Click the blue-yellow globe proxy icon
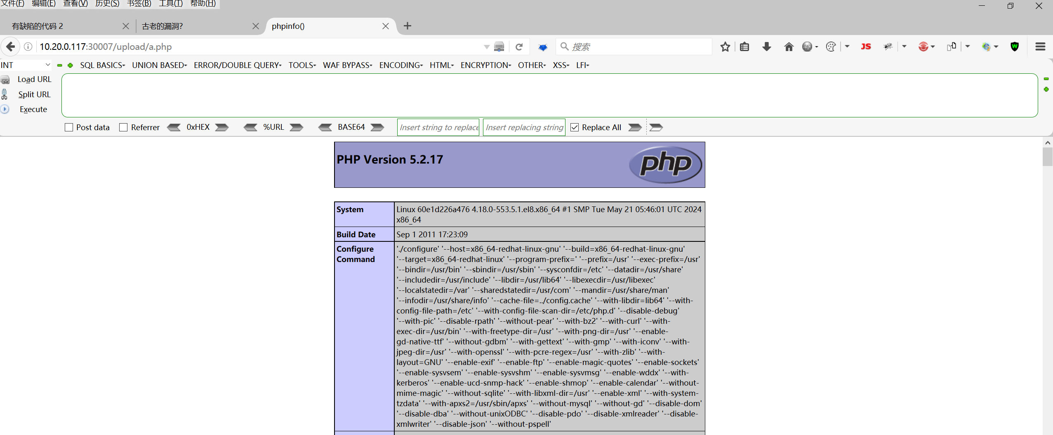 click(986, 47)
